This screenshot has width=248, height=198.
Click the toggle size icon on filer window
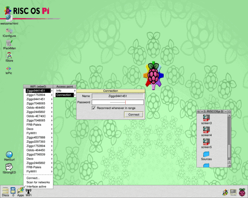[229, 112]
